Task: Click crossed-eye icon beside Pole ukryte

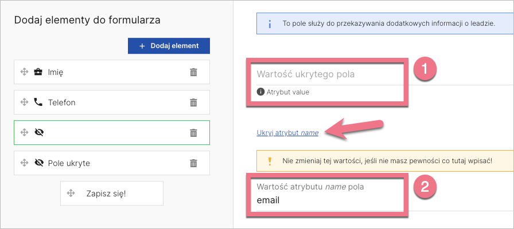Action: coord(39,163)
